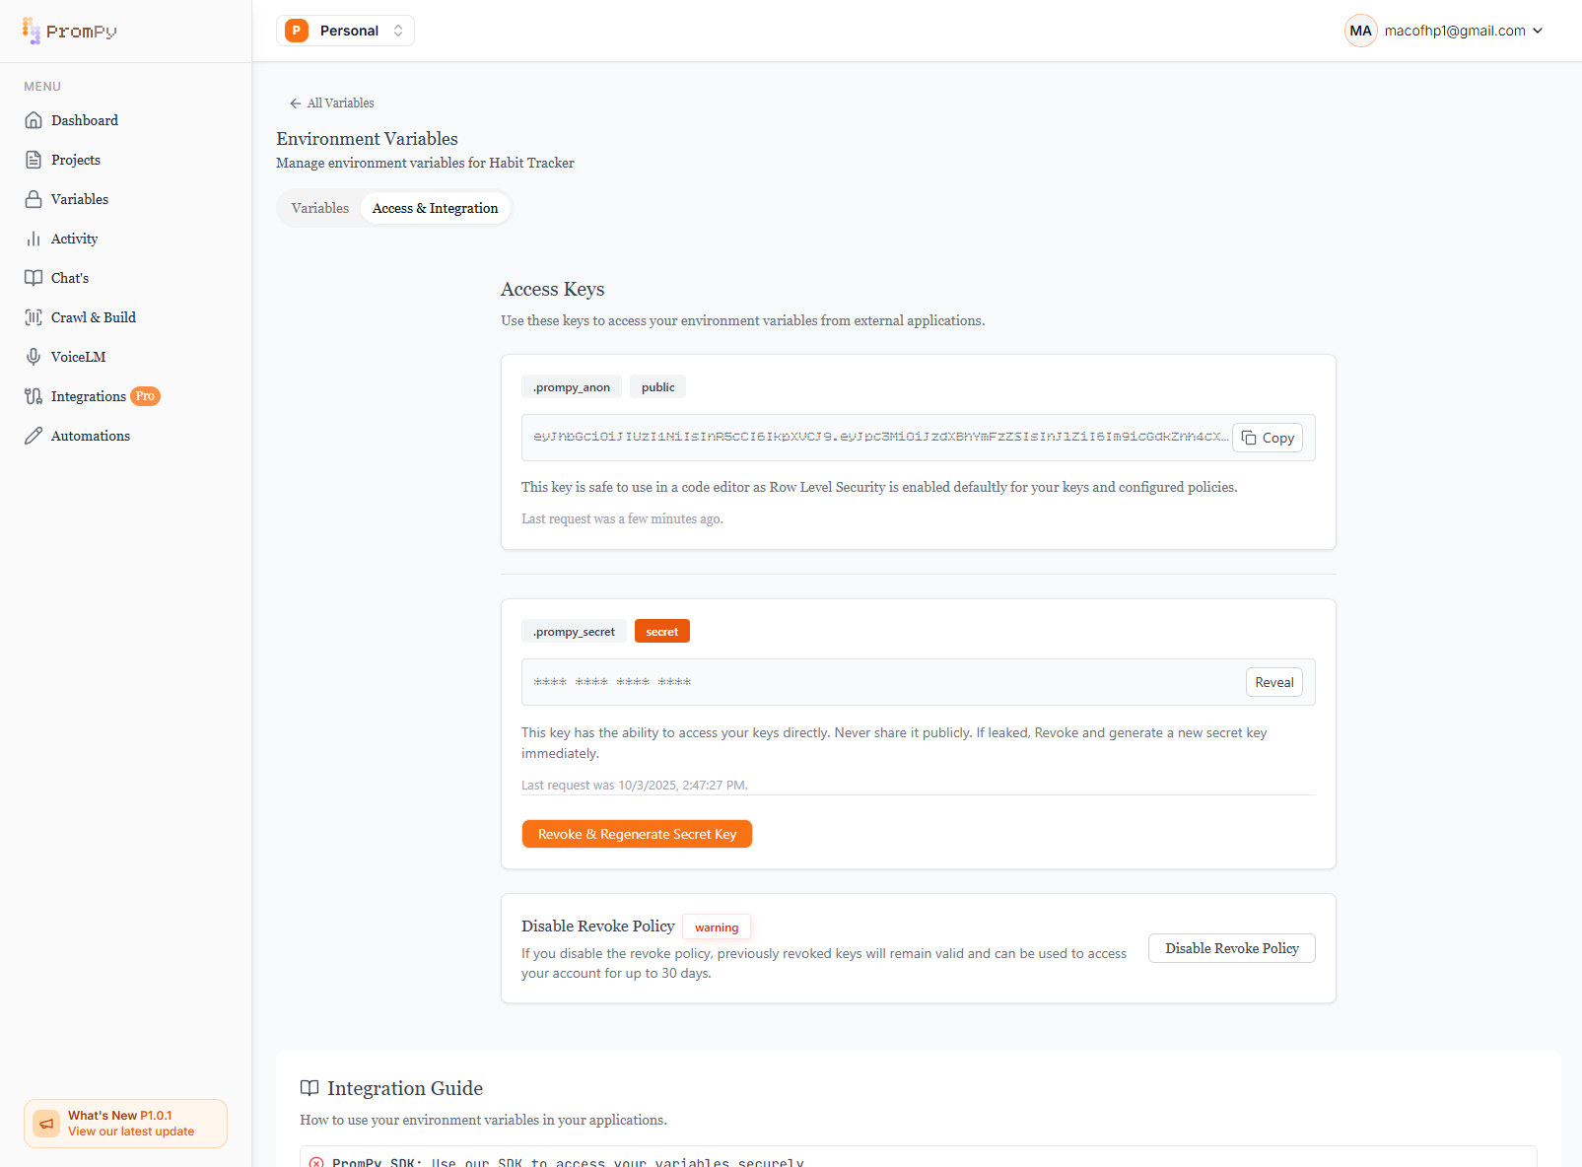
Task: Click the Disable Revoke Policy button
Action: [x=1232, y=948]
